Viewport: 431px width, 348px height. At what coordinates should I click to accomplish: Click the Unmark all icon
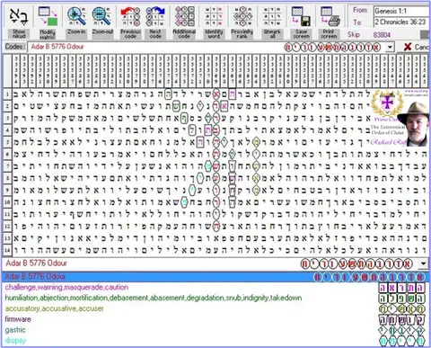click(x=272, y=22)
